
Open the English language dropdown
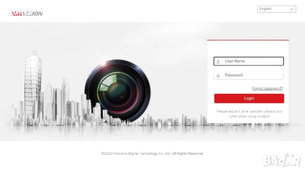click(276, 9)
